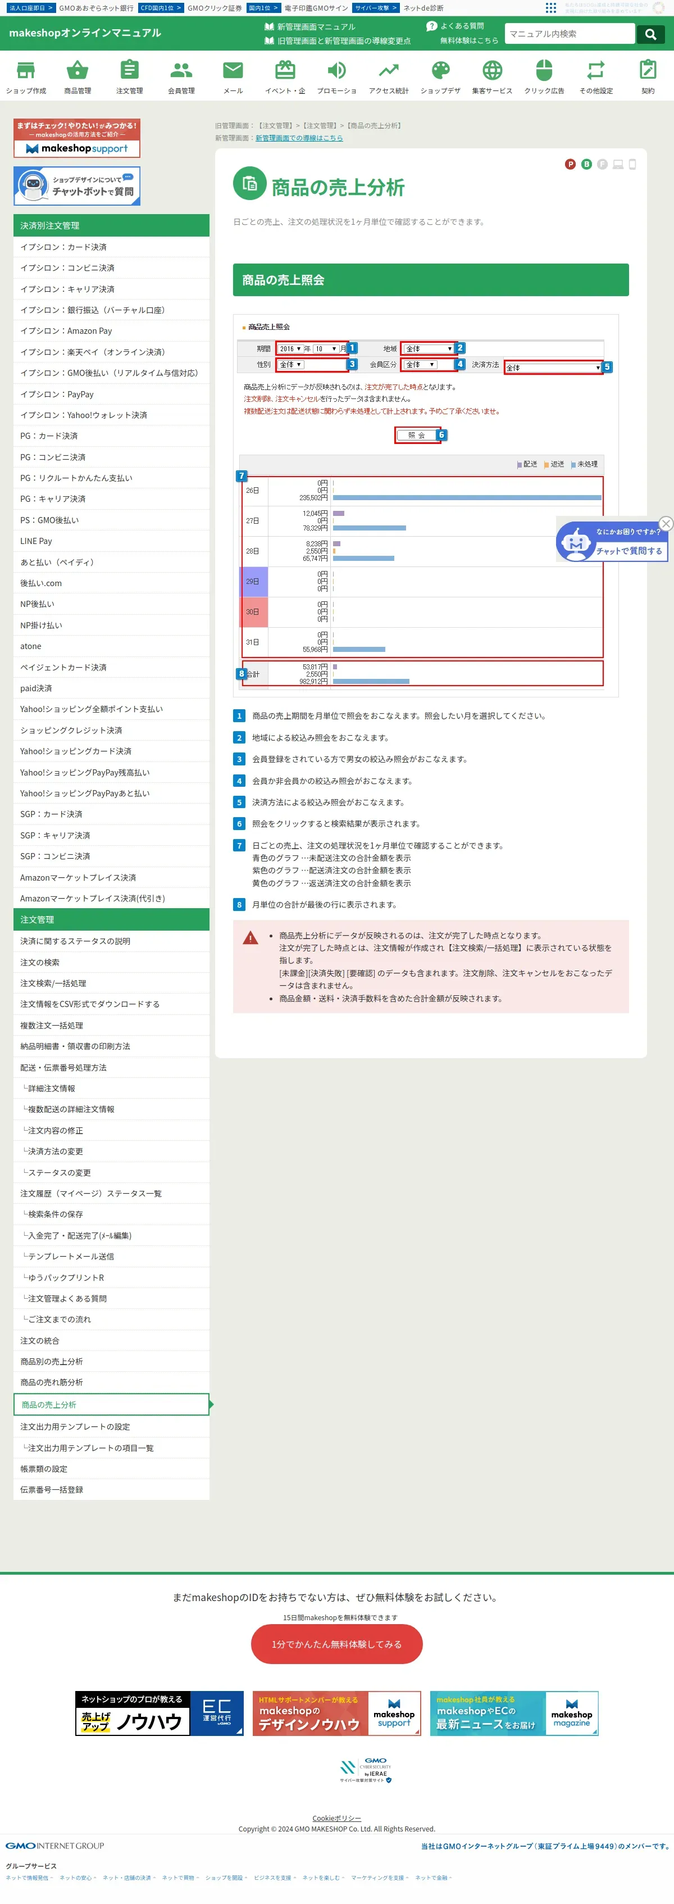Click the GMO cyber security IERAE badge

(367, 1770)
